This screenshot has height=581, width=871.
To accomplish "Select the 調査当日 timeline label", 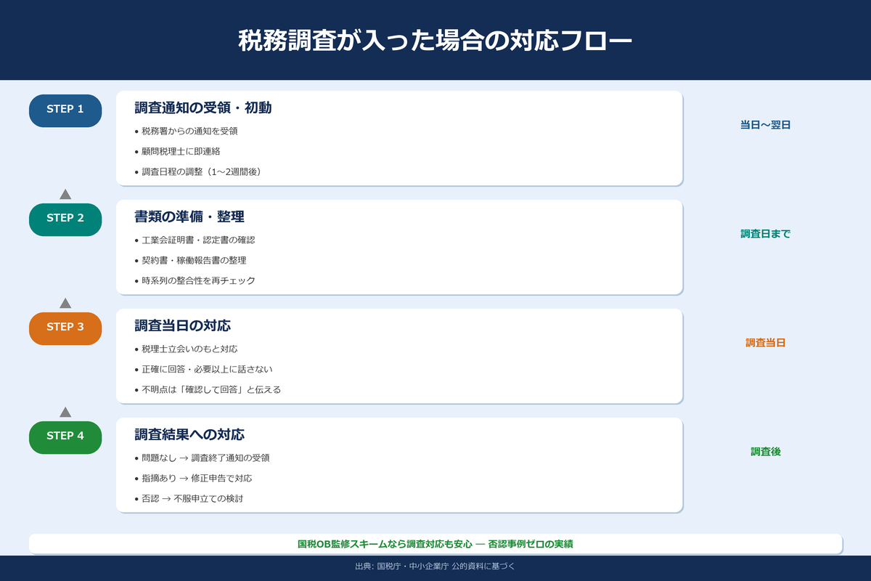I will [765, 343].
